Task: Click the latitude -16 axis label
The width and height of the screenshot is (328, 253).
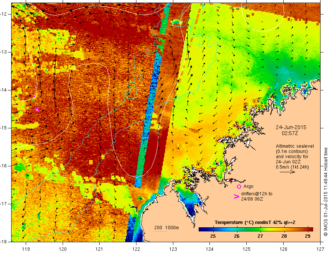Action: click(4, 166)
